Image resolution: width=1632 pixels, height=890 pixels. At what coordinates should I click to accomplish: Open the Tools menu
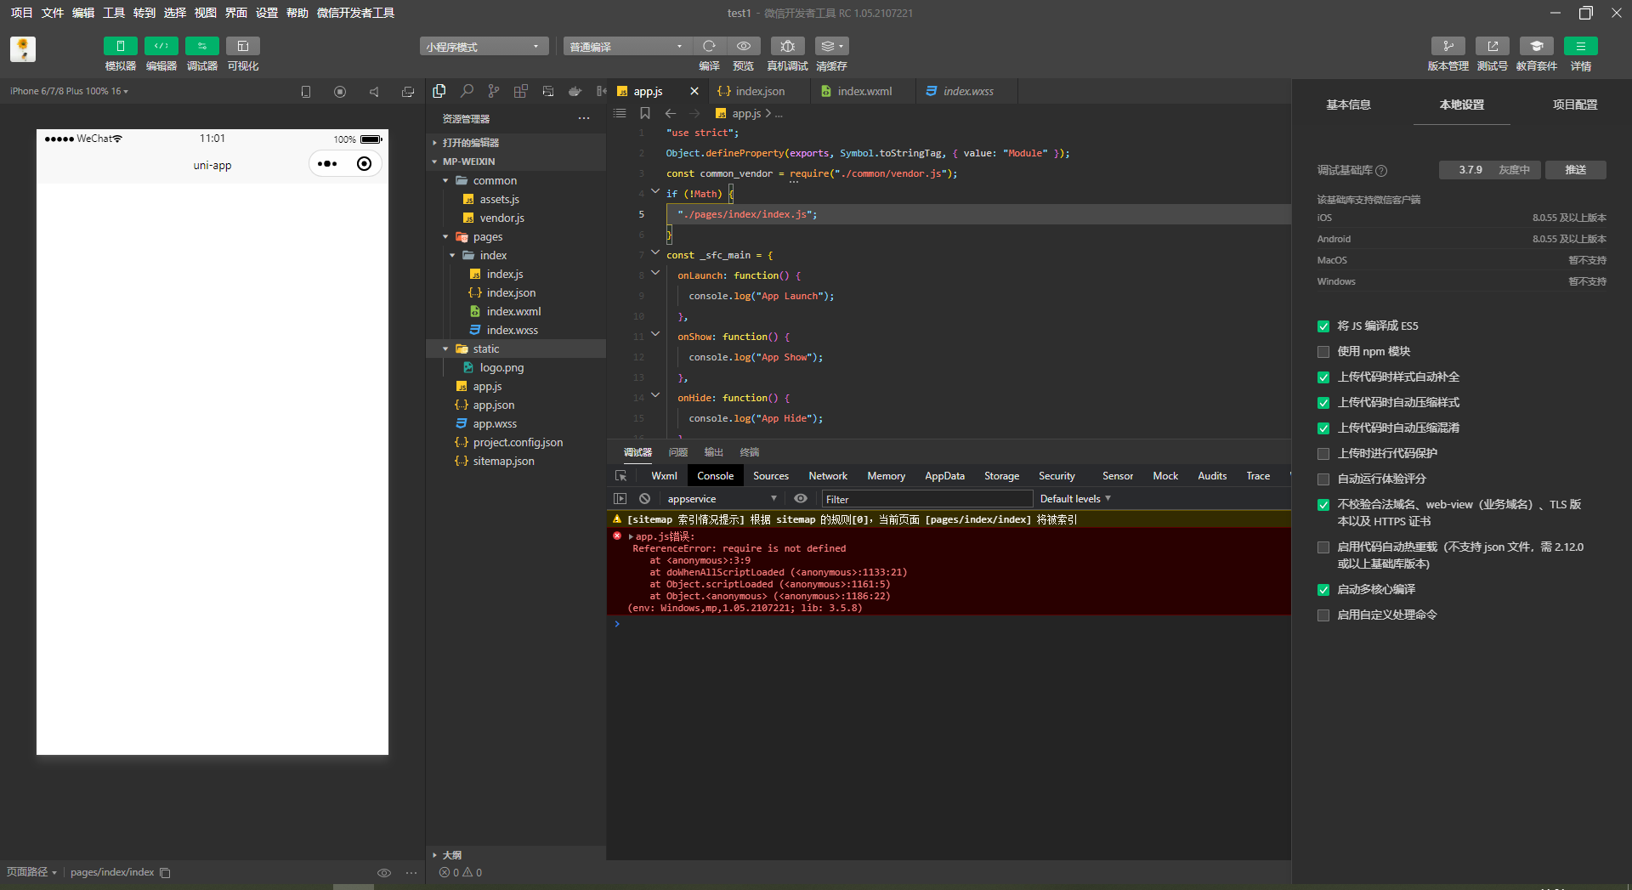(114, 13)
